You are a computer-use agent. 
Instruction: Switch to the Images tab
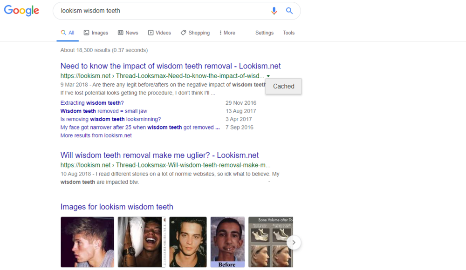point(96,33)
